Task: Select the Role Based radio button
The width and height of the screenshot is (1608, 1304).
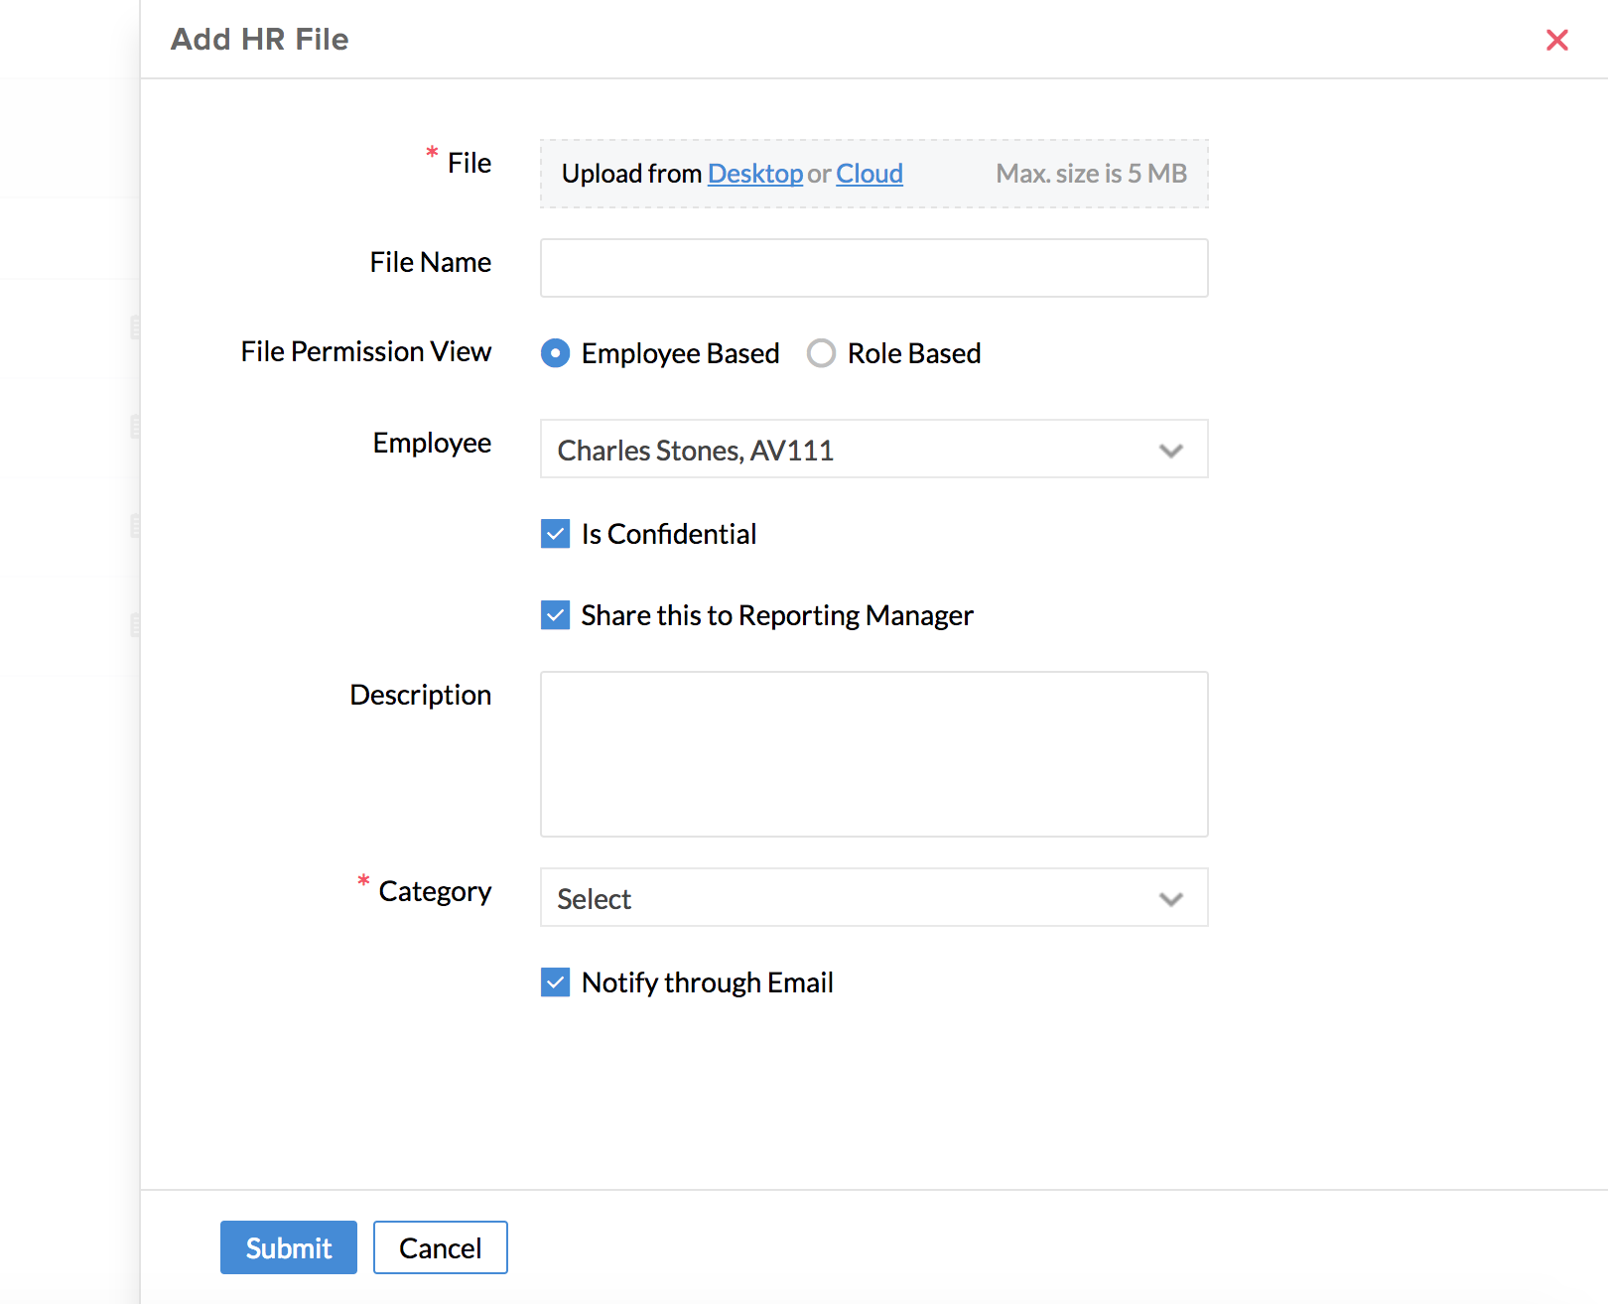Action: coord(821,353)
